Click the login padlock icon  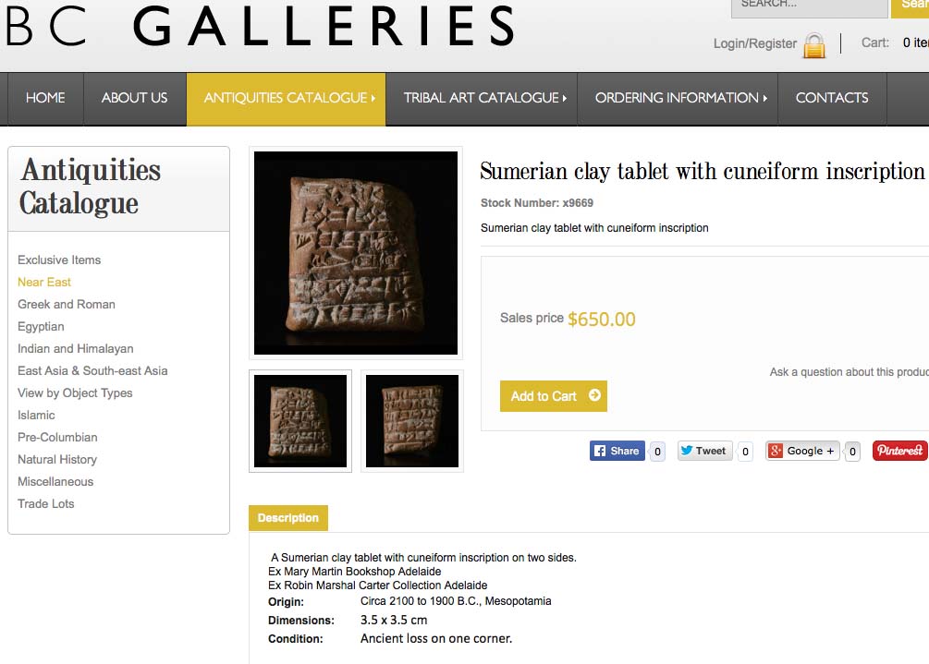click(813, 44)
